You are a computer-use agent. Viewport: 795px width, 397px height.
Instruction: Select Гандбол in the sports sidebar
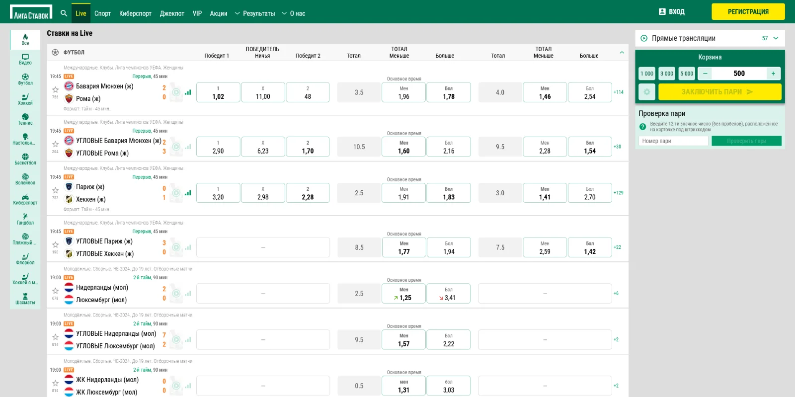(x=25, y=219)
